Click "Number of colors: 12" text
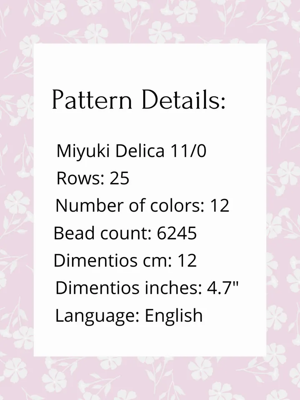 [142, 205]
